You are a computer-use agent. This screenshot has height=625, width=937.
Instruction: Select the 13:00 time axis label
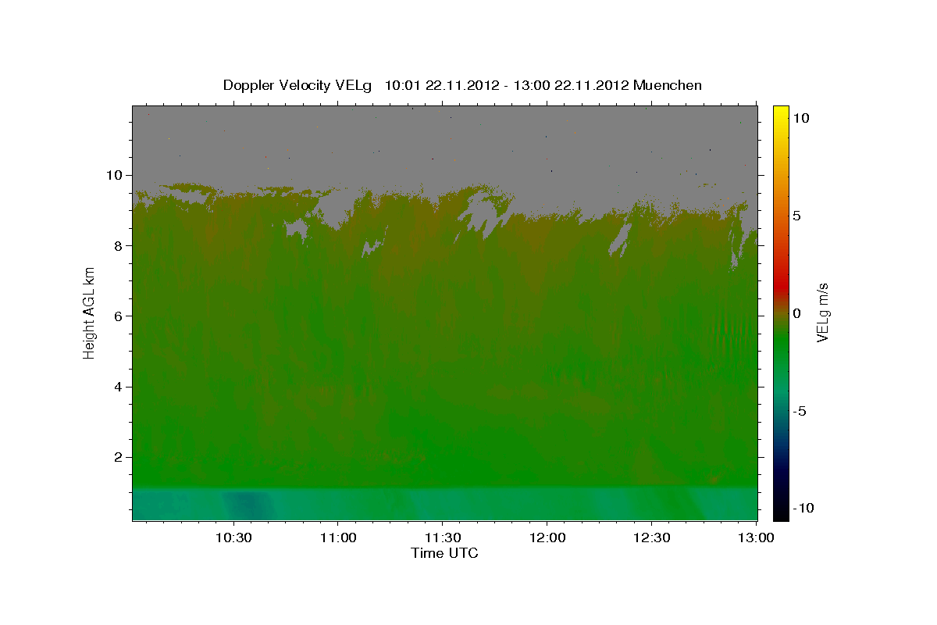point(756,537)
